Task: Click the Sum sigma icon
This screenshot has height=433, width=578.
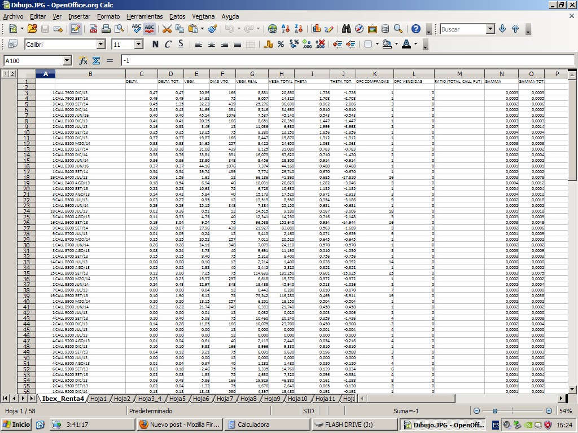Action: (96, 60)
